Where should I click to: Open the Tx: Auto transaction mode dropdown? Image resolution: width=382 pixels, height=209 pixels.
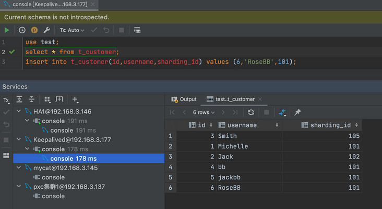coord(72,30)
